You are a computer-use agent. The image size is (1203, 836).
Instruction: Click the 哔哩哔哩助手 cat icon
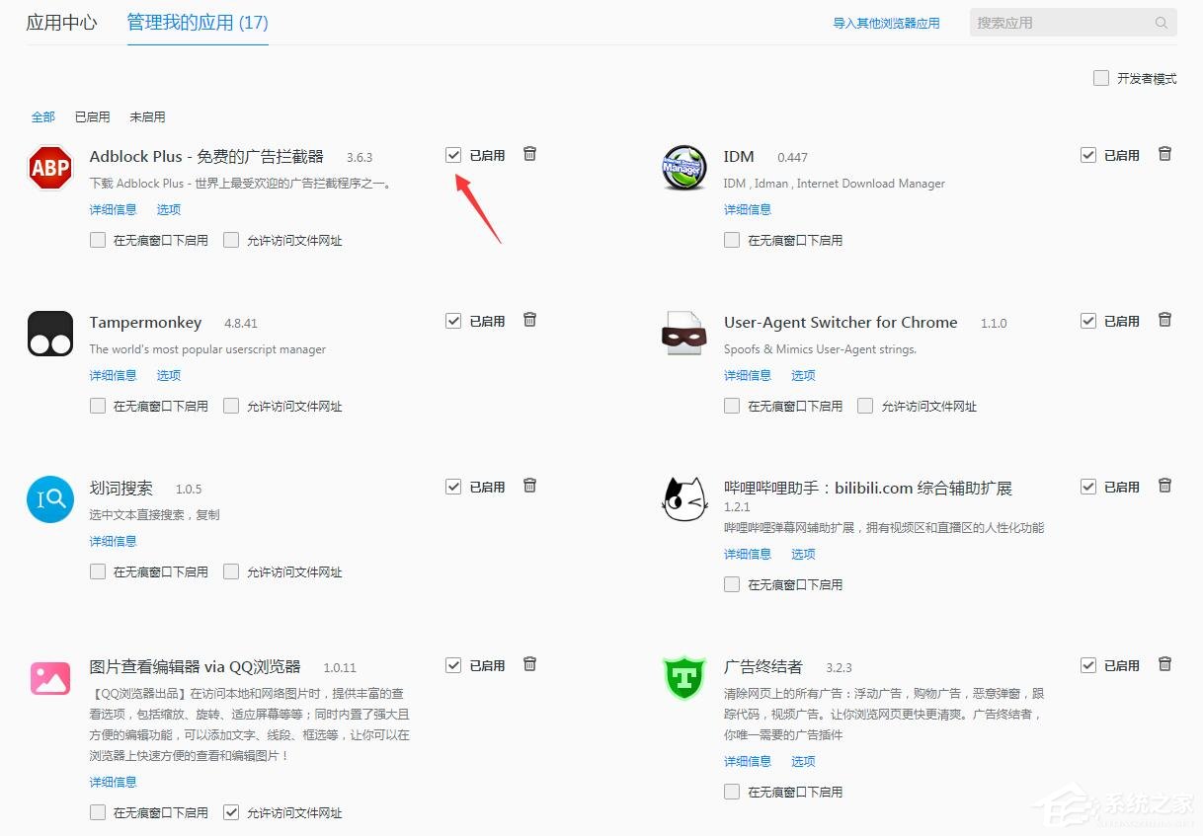(684, 497)
